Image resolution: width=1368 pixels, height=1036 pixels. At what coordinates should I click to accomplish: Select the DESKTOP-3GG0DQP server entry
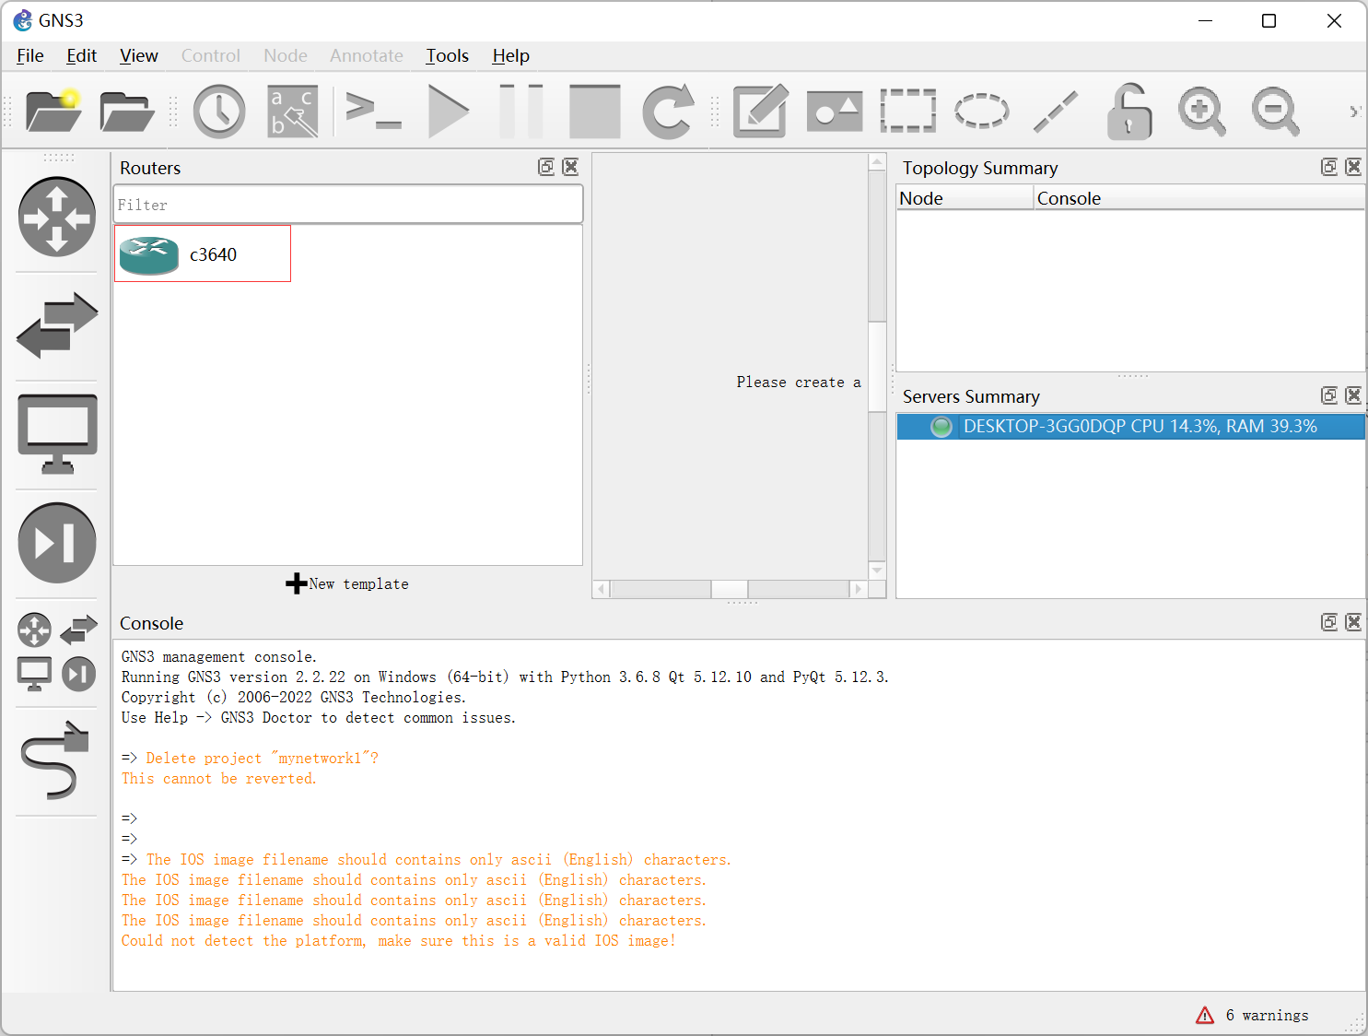1130,427
